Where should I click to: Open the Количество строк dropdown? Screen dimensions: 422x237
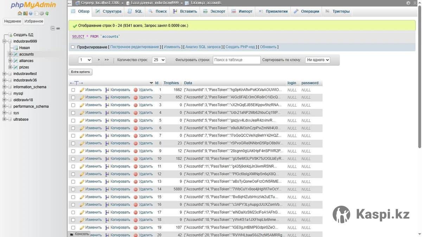(x=159, y=60)
